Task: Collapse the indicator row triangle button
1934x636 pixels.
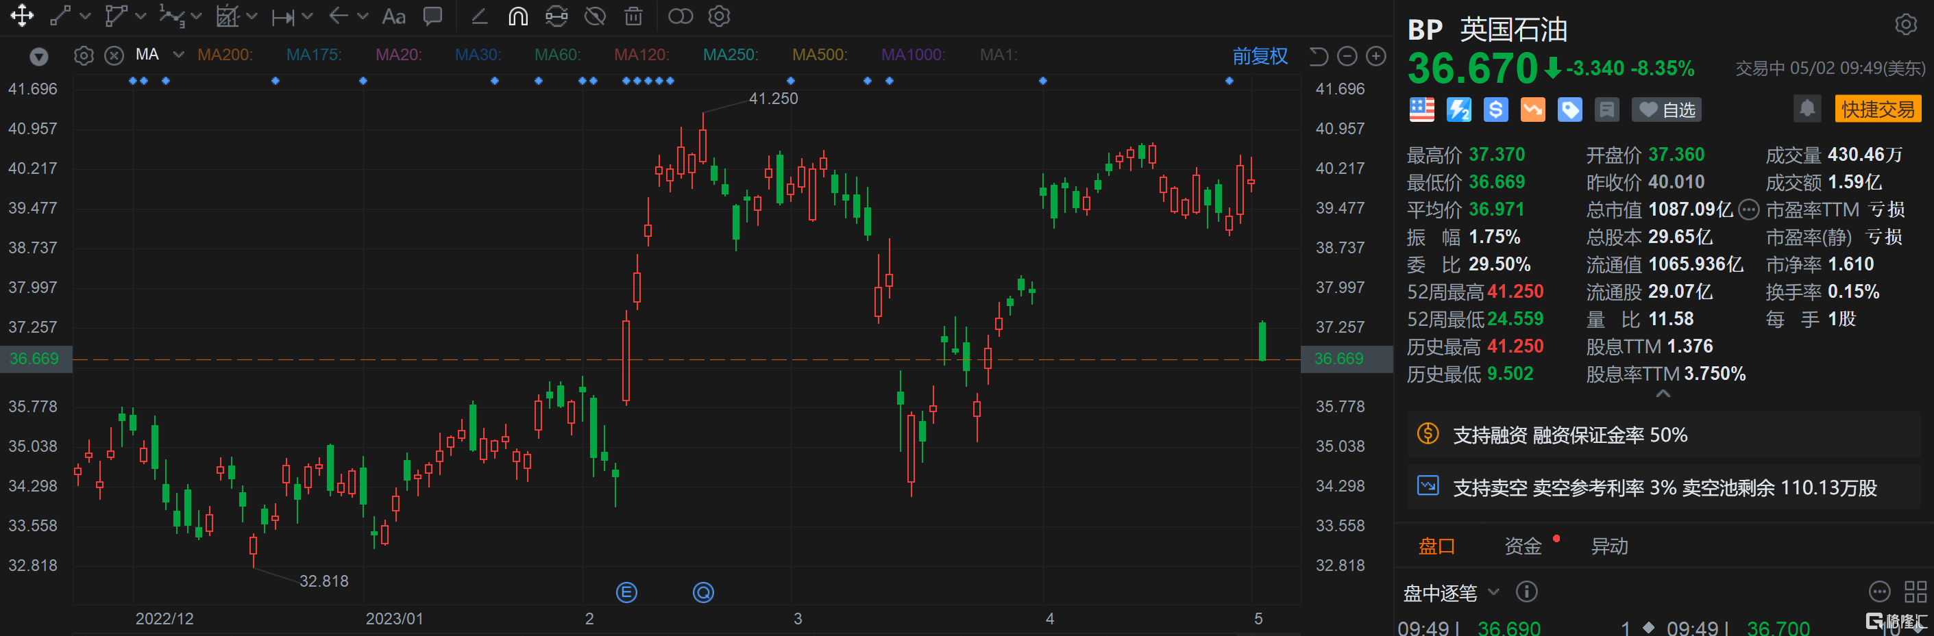Action: pos(39,56)
